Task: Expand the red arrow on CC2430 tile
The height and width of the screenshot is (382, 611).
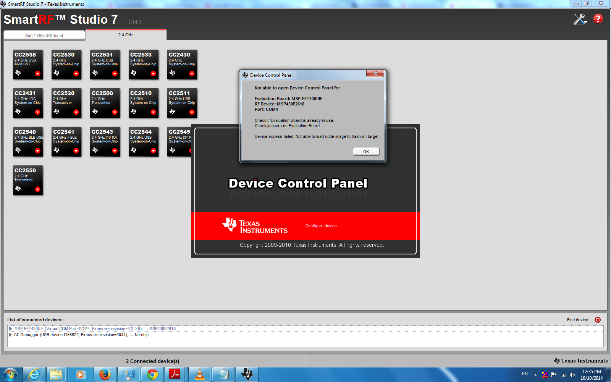Action: point(192,74)
